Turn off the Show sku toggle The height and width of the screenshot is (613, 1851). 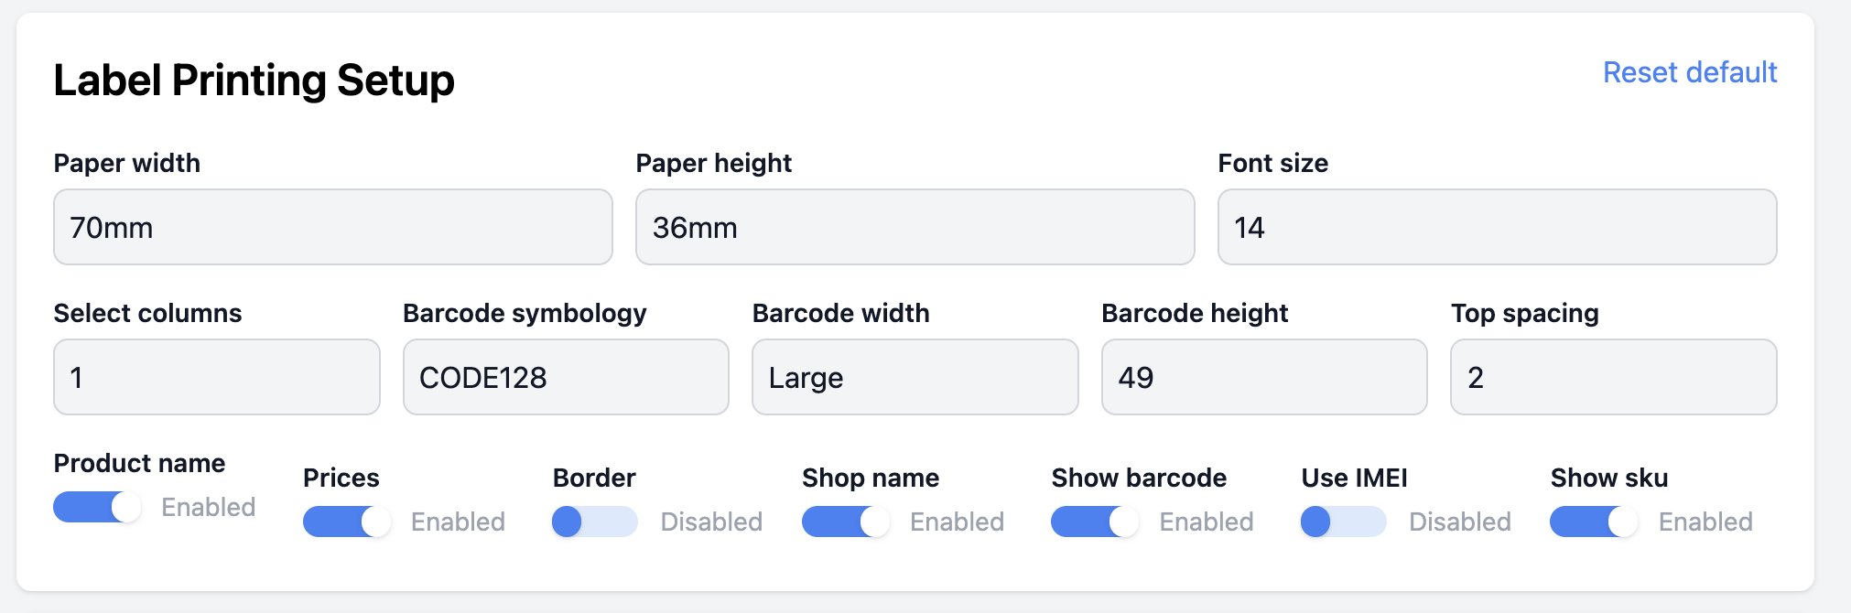click(x=1593, y=522)
